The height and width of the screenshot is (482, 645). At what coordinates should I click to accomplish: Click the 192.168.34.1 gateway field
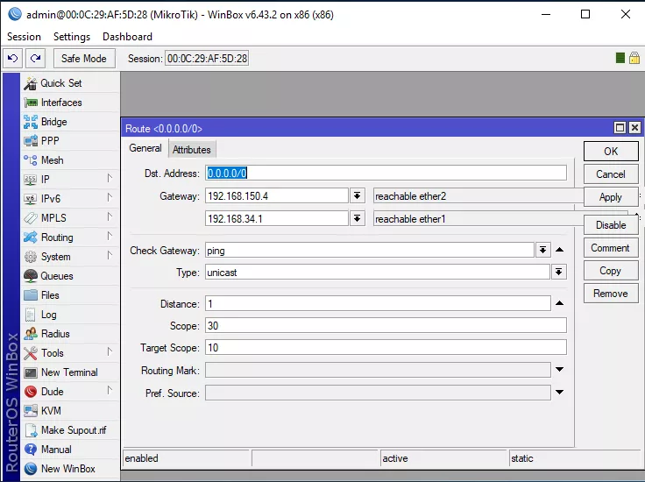tap(276, 219)
